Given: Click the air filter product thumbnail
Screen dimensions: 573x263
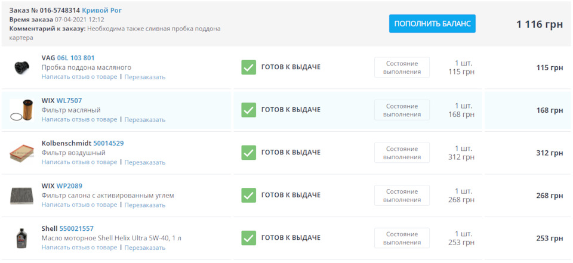Looking at the screenshot, I should click(x=21, y=153).
